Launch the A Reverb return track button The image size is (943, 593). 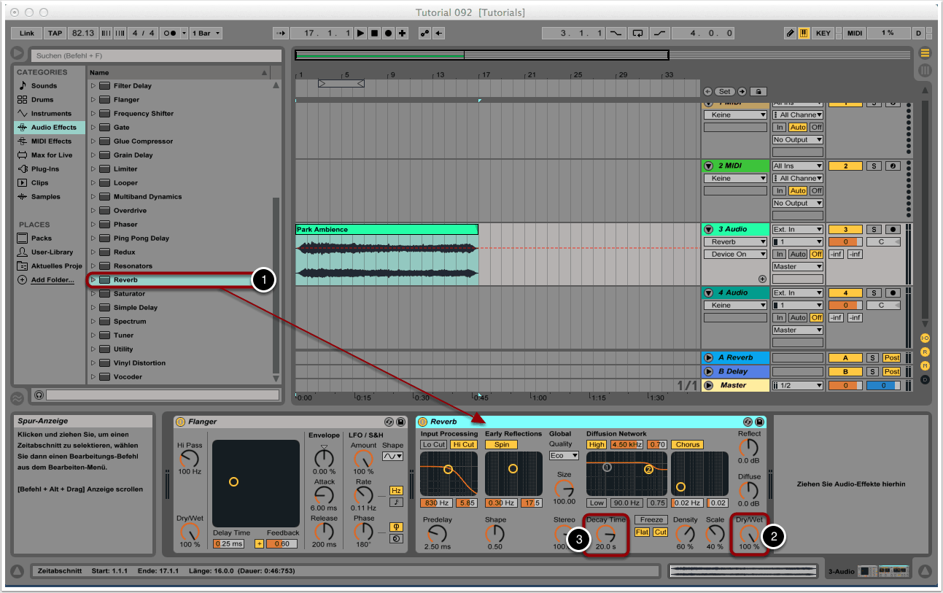(x=708, y=357)
